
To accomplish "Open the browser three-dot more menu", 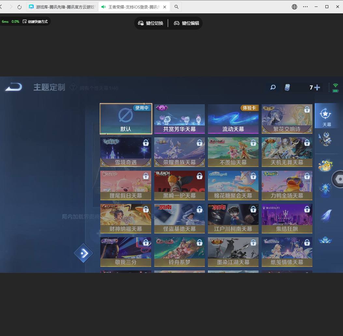I will [305, 7].
